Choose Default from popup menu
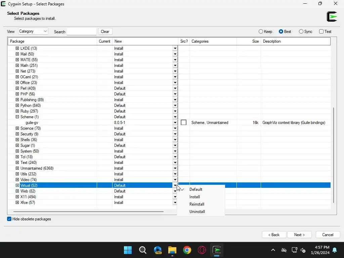The height and width of the screenshot is (258, 344). click(x=201, y=189)
